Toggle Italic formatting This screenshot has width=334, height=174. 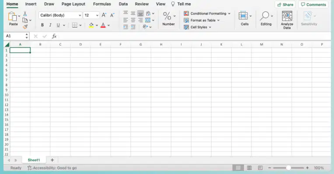click(x=50, y=25)
